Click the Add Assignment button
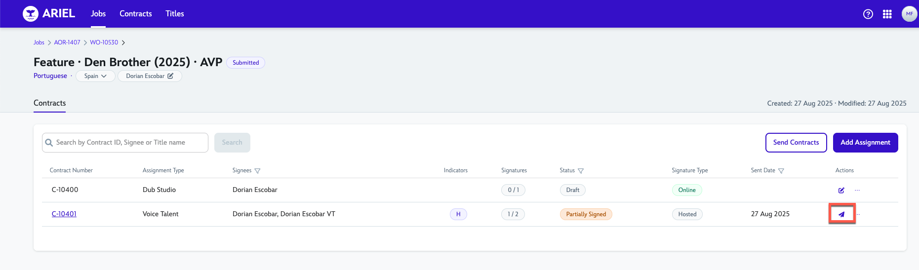Screen dimensions: 919x270 click(x=865, y=143)
